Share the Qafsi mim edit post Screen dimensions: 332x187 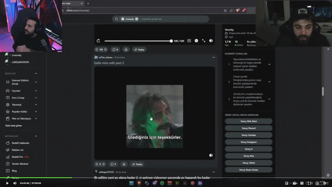point(137,164)
